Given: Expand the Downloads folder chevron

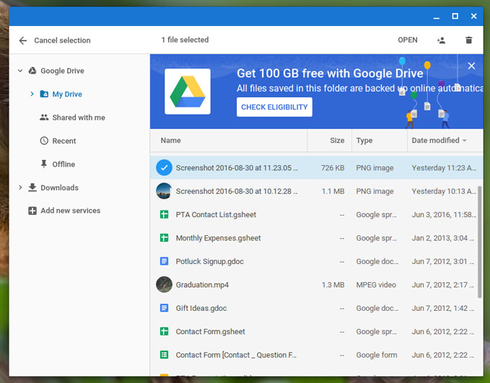Looking at the screenshot, I should click(20, 188).
